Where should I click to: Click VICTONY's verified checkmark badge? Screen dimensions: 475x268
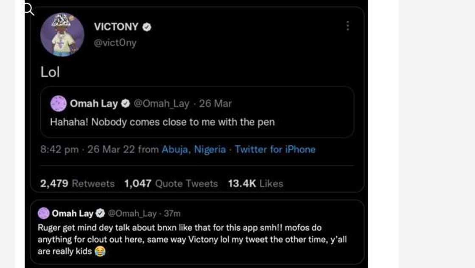[147, 27]
